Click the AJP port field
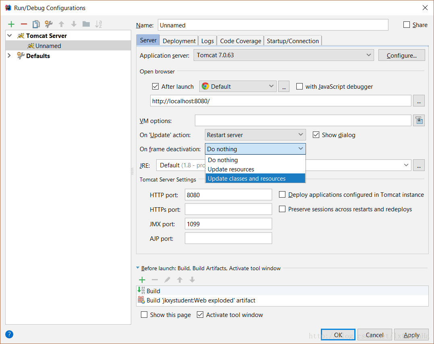The height and width of the screenshot is (344, 434). coord(228,238)
